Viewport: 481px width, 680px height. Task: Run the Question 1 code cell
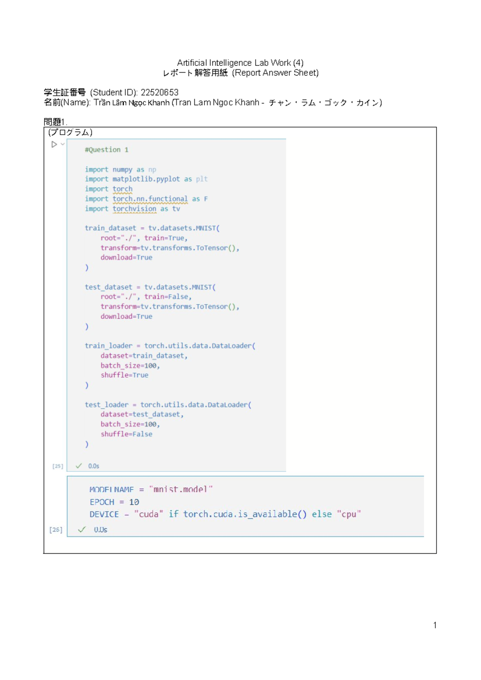(x=54, y=144)
